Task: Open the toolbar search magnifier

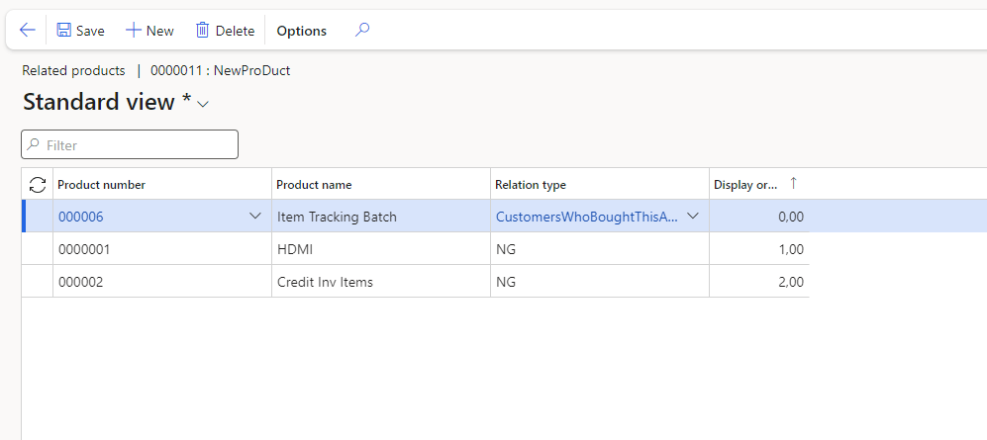Action: coord(362,31)
